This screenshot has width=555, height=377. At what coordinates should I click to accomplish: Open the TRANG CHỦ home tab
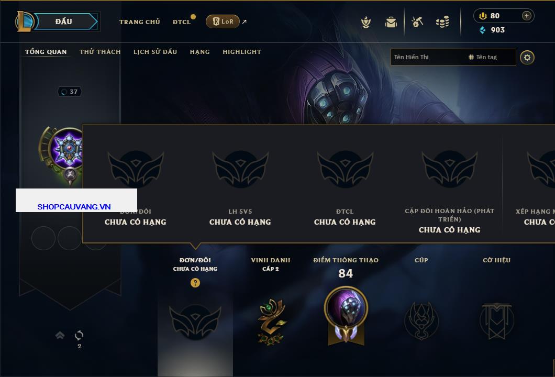(x=139, y=22)
